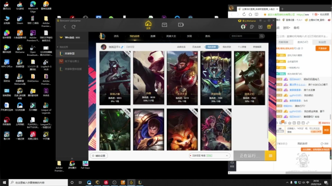Select the 我的英雄 sub-tab
Viewport: 332px width, 186px height.
[212, 47]
